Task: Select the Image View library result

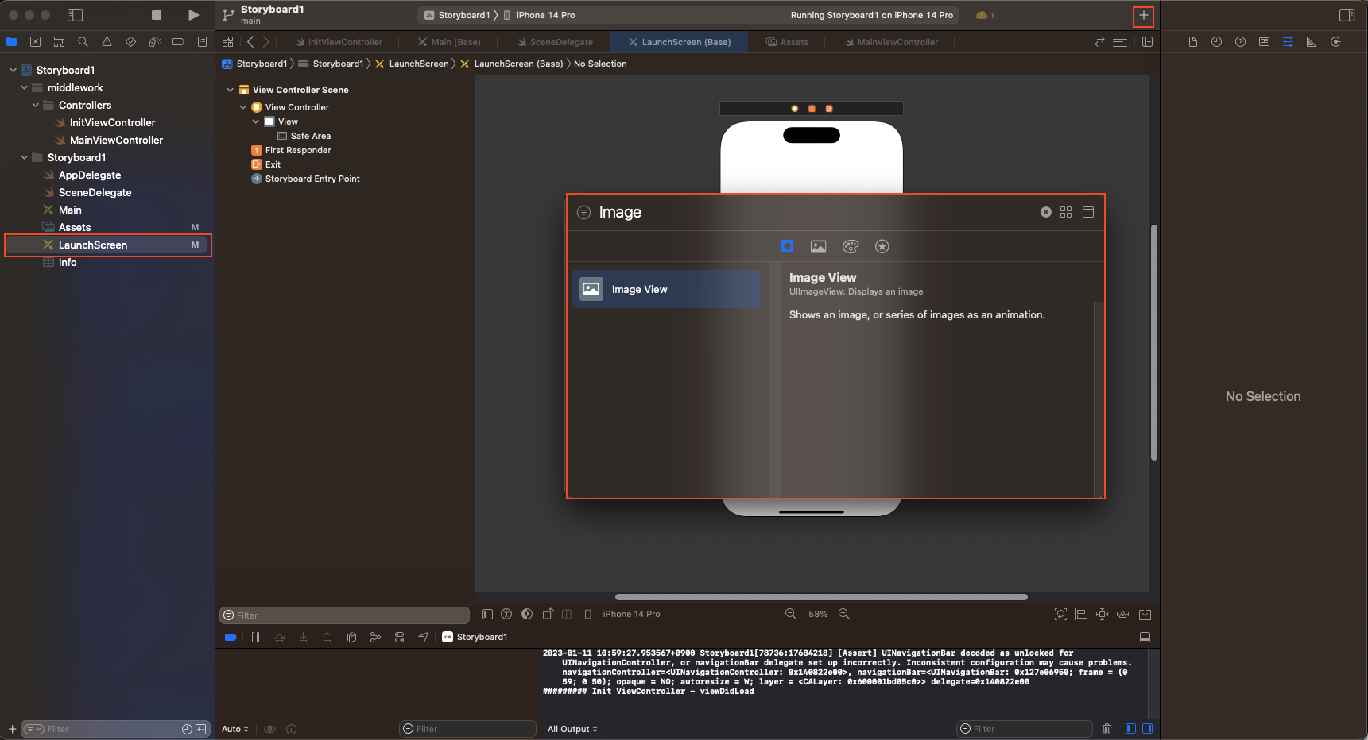Action: [x=666, y=289]
